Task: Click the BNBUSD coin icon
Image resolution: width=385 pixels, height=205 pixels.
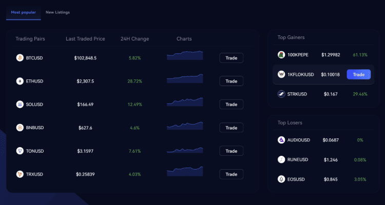Action: pyautogui.click(x=20, y=128)
